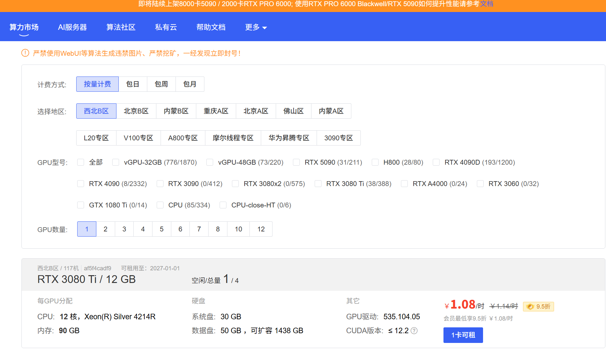The width and height of the screenshot is (606, 352).
Task: Select the 华为昇腾专区 zone
Action: click(x=289, y=138)
